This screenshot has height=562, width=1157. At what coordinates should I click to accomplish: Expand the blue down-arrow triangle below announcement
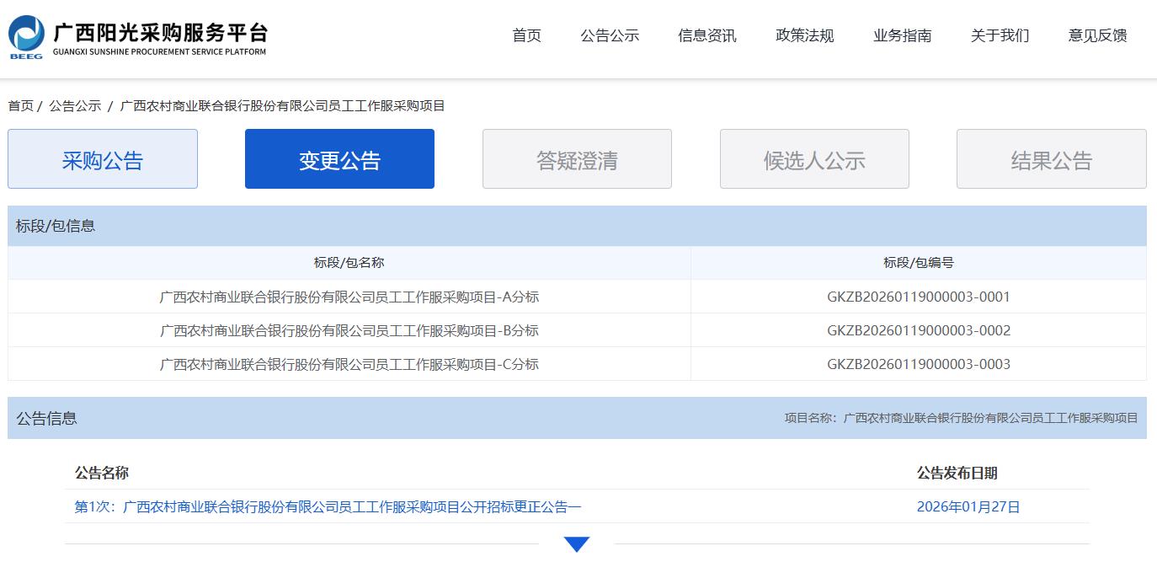577,544
